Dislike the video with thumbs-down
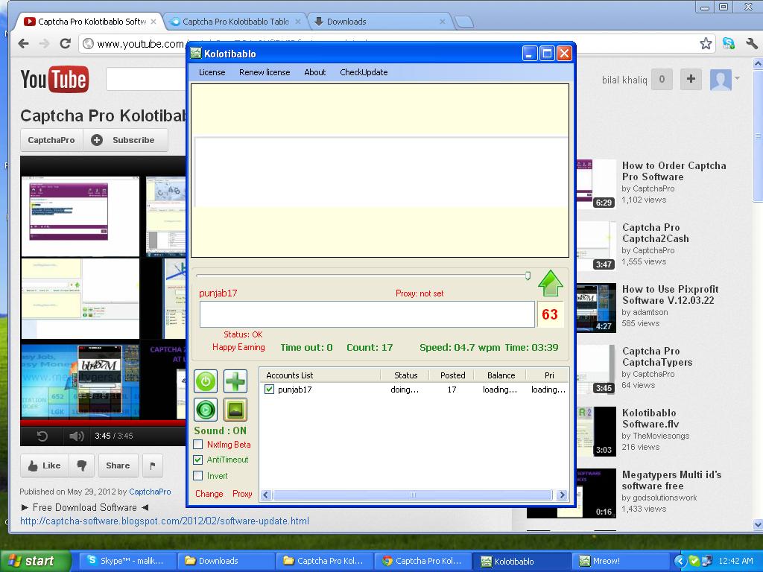Viewport: 763px width, 572px height. tap(81, 465)
